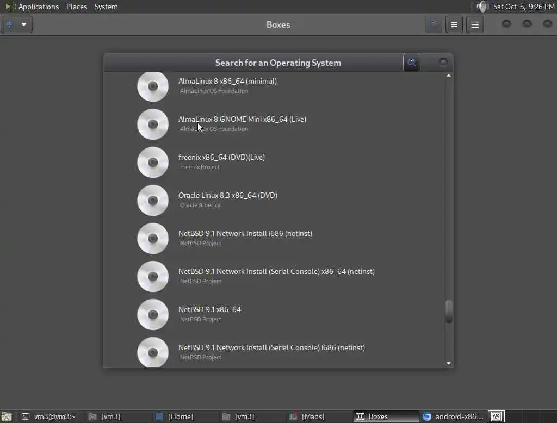Screen dimensions: 557x423
Task: Select the AlmaLinux 8 x86_64 (minimal) disc icon
Action: click(x=153, y=86)
